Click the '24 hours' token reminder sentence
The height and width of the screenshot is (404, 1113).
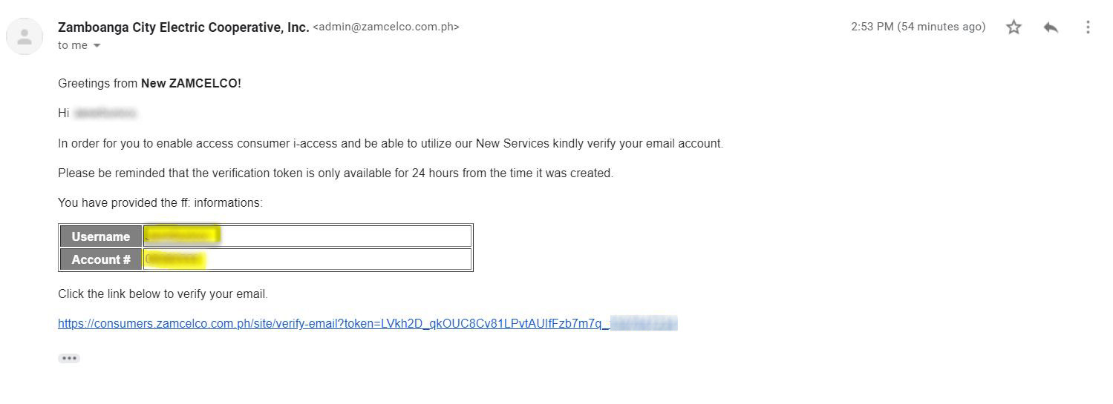pos(336,173)
